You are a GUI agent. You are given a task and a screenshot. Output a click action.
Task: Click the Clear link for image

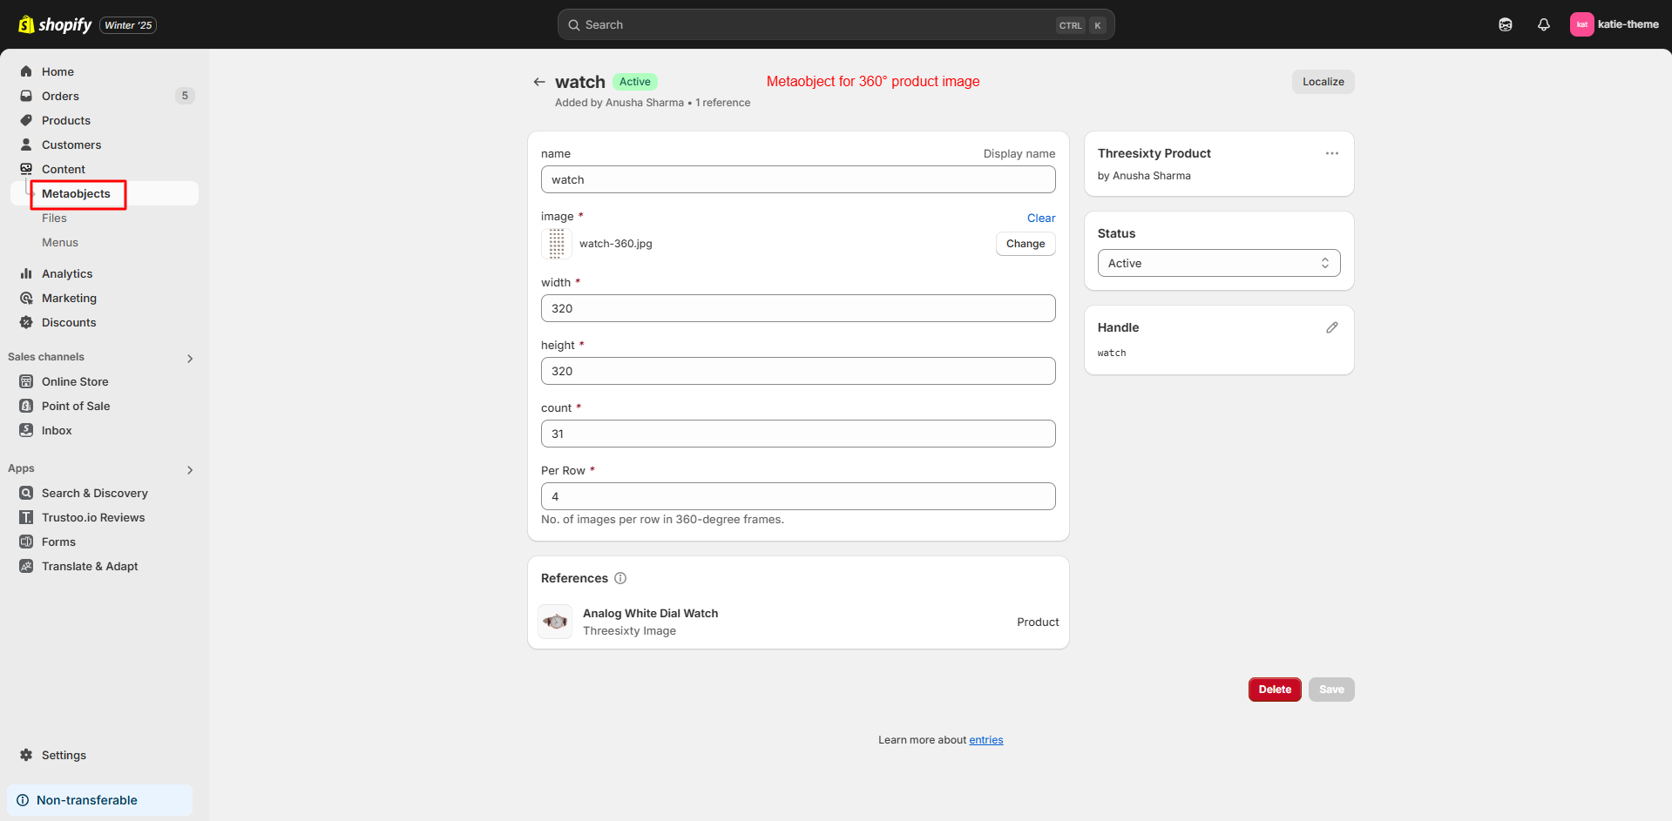pos(1040,218)
